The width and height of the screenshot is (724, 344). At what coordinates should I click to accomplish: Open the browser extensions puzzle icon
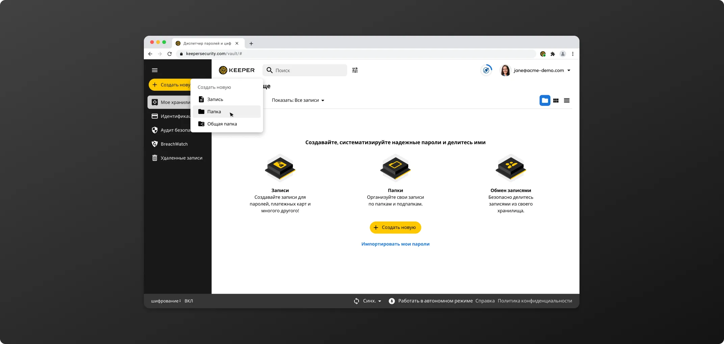[x=553, y=54]
